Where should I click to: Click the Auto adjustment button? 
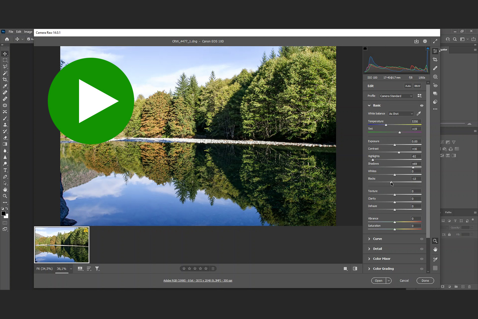[408, 86]
